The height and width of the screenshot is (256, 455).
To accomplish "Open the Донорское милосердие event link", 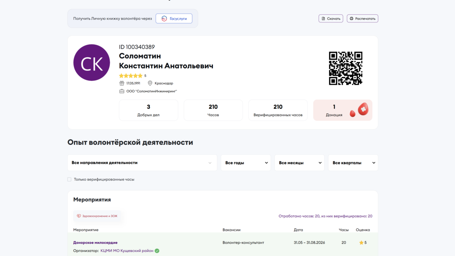I will click(x=95, y=243).
